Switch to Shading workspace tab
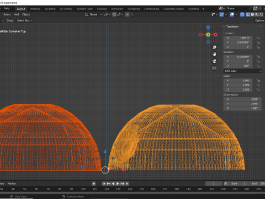Screen dimensions: 265x199 tap(102, 9)
